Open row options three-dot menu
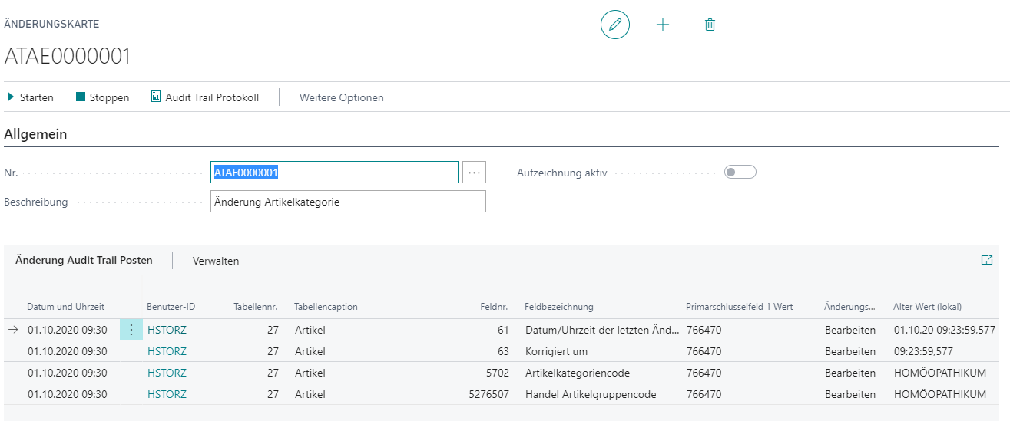This screenshot has height=421, width=1010. click(131, 330)
